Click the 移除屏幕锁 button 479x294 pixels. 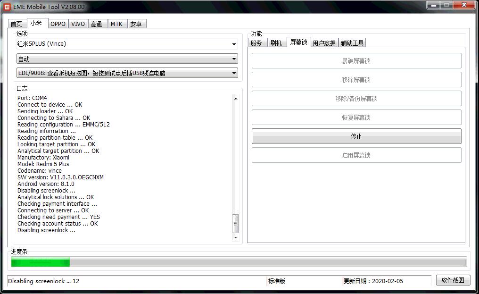pos(356,80)
